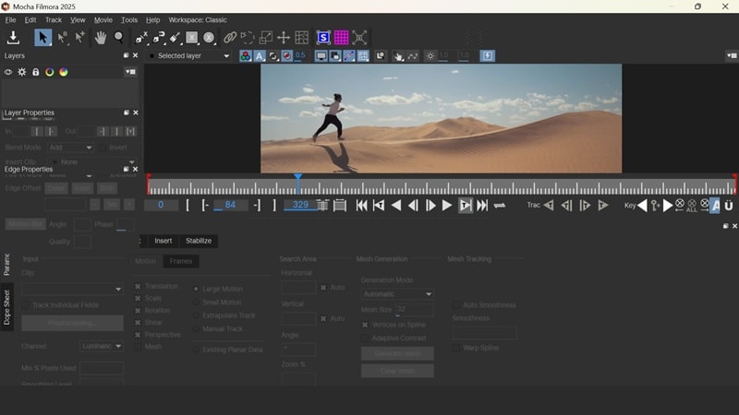Viewport: 739px width, 415px height.
Task: Select the Hand pan tool
Action: click(100, 38)
